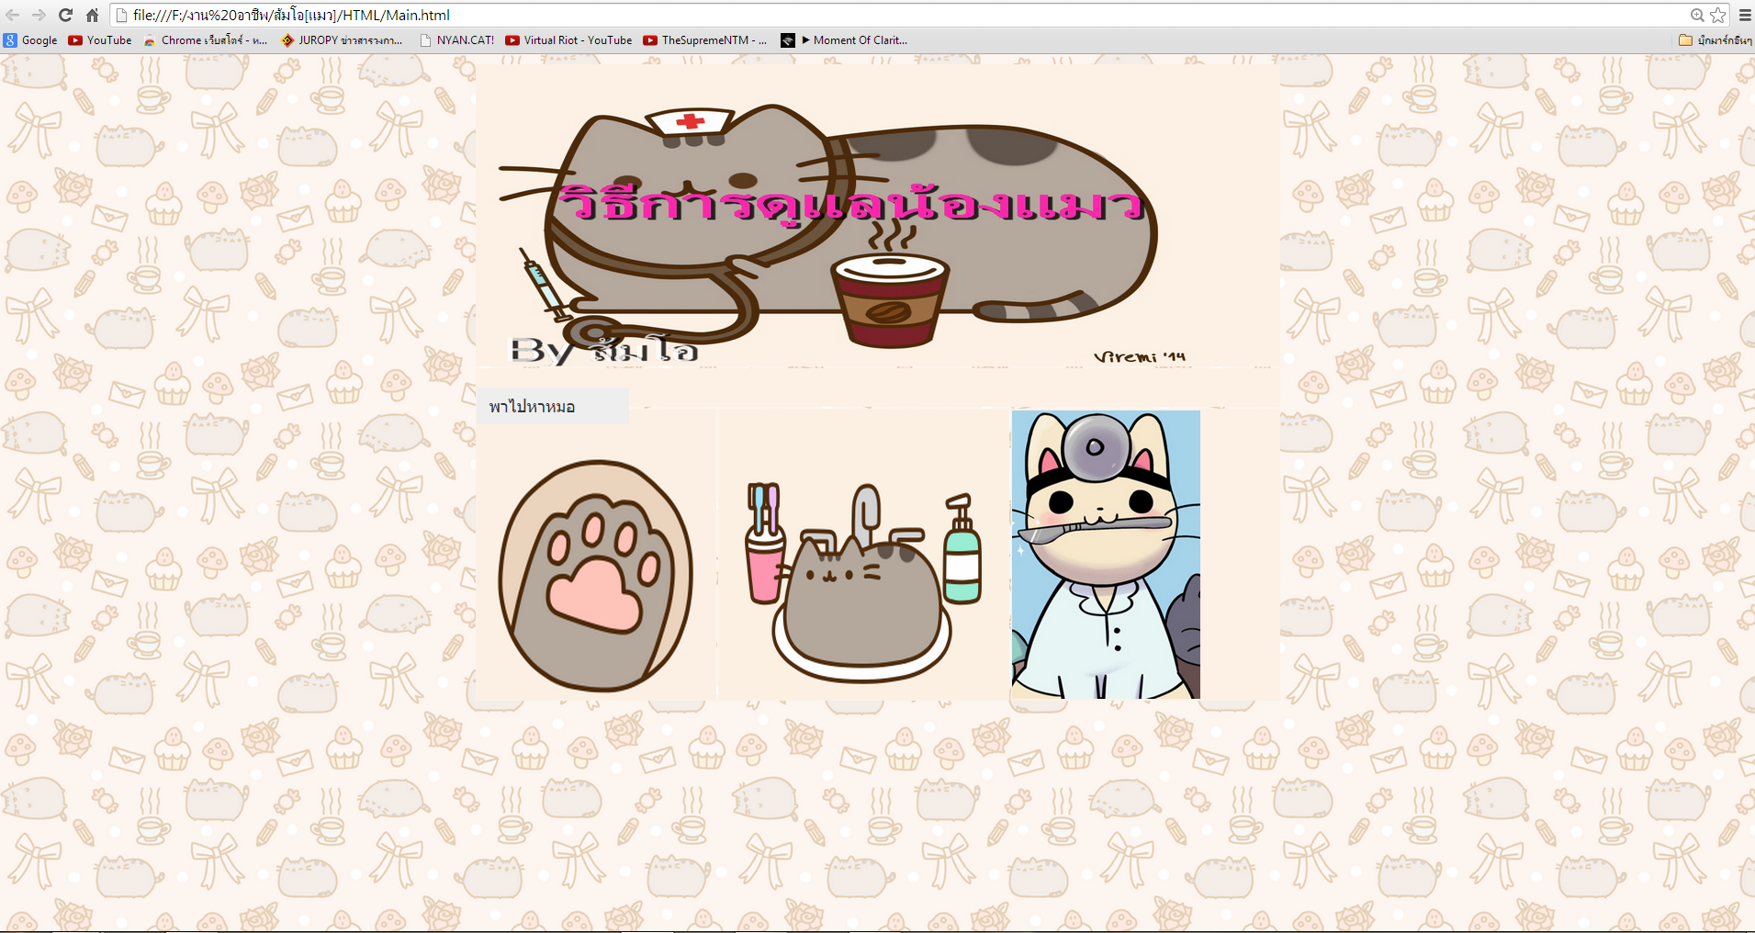
Task: Go back to the previous page
Action: 13,15
